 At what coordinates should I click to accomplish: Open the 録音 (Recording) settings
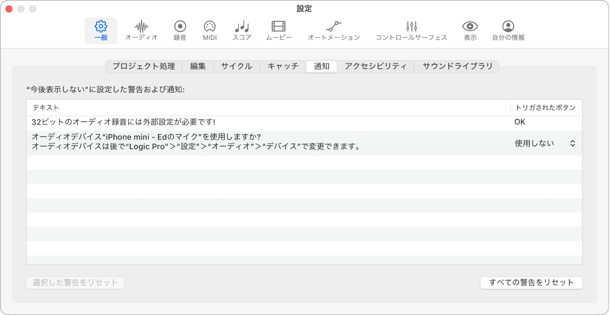click(180, 30)
